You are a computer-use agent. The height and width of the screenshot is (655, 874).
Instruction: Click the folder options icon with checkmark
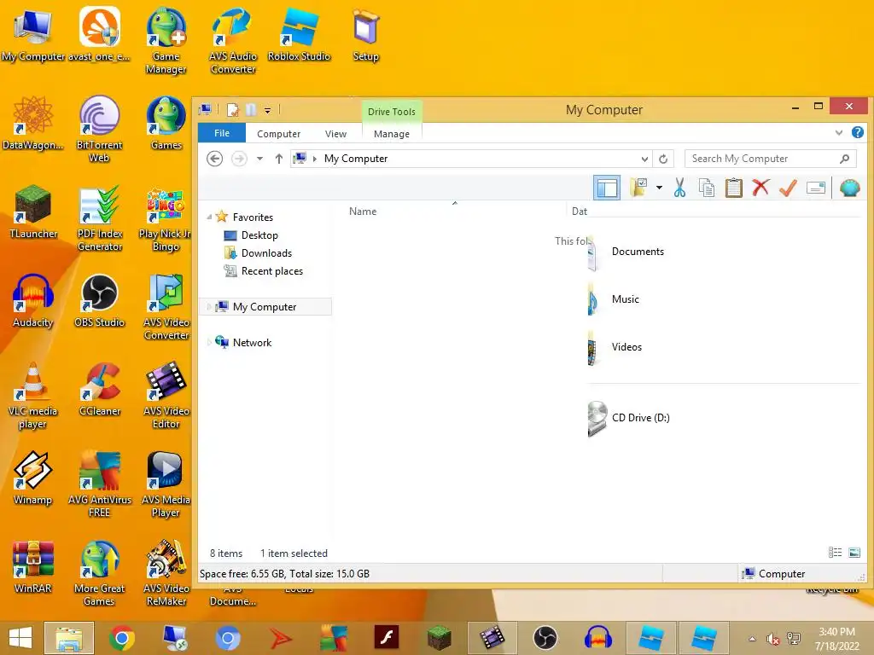[638, 188]
